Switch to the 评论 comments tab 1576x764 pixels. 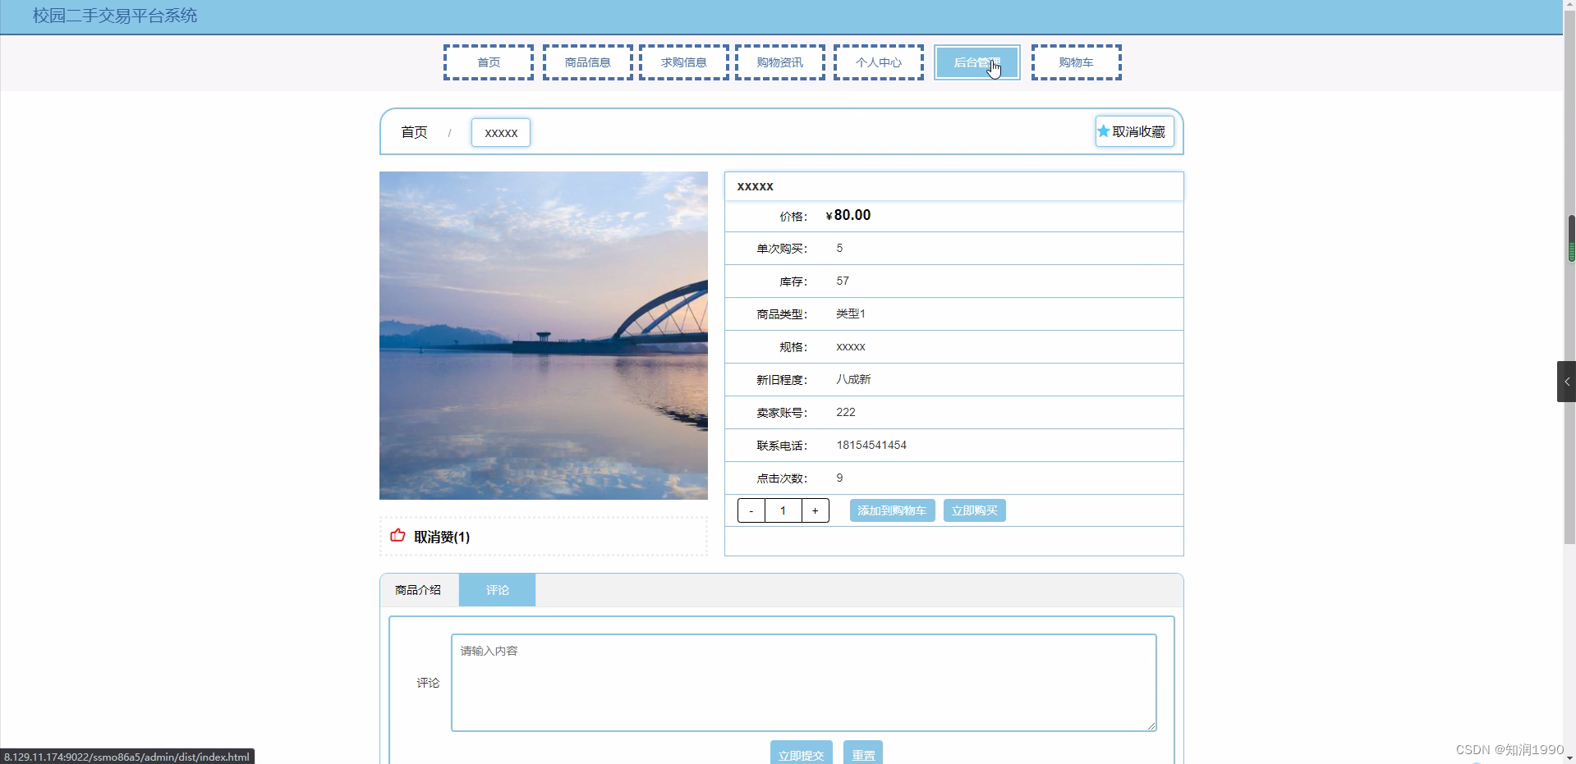click(x=496, y=589)
